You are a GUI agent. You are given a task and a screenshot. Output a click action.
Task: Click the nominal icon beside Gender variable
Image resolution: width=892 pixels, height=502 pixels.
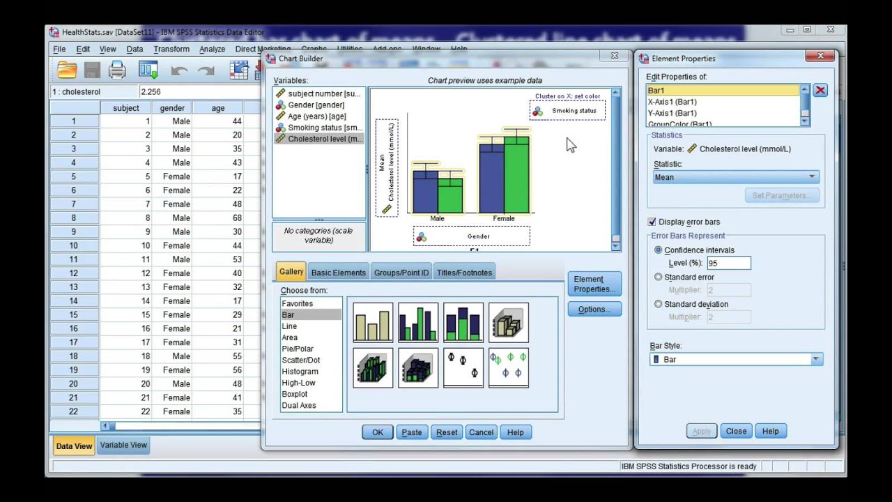tap(280, 105)
